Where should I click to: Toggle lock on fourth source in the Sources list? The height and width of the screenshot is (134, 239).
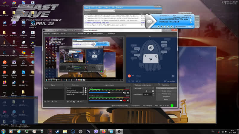click(85, 94)
